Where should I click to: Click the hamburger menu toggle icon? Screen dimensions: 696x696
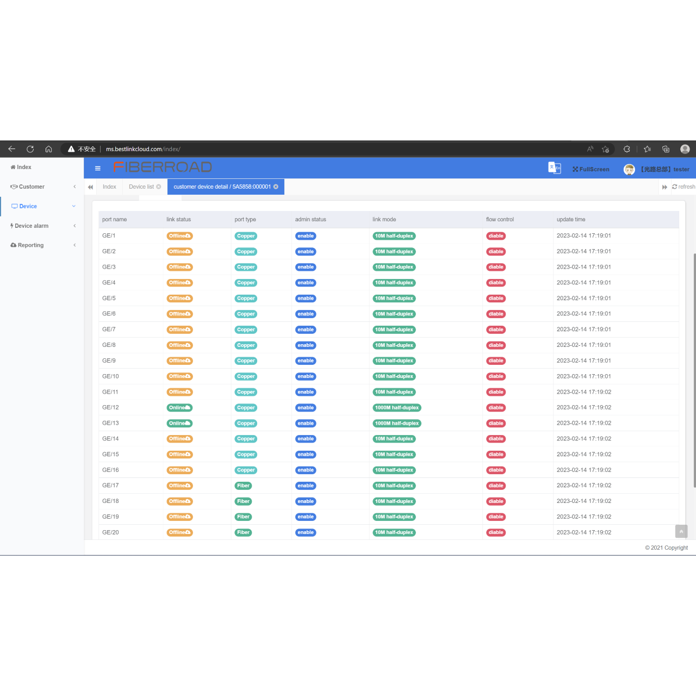[98, 169]
